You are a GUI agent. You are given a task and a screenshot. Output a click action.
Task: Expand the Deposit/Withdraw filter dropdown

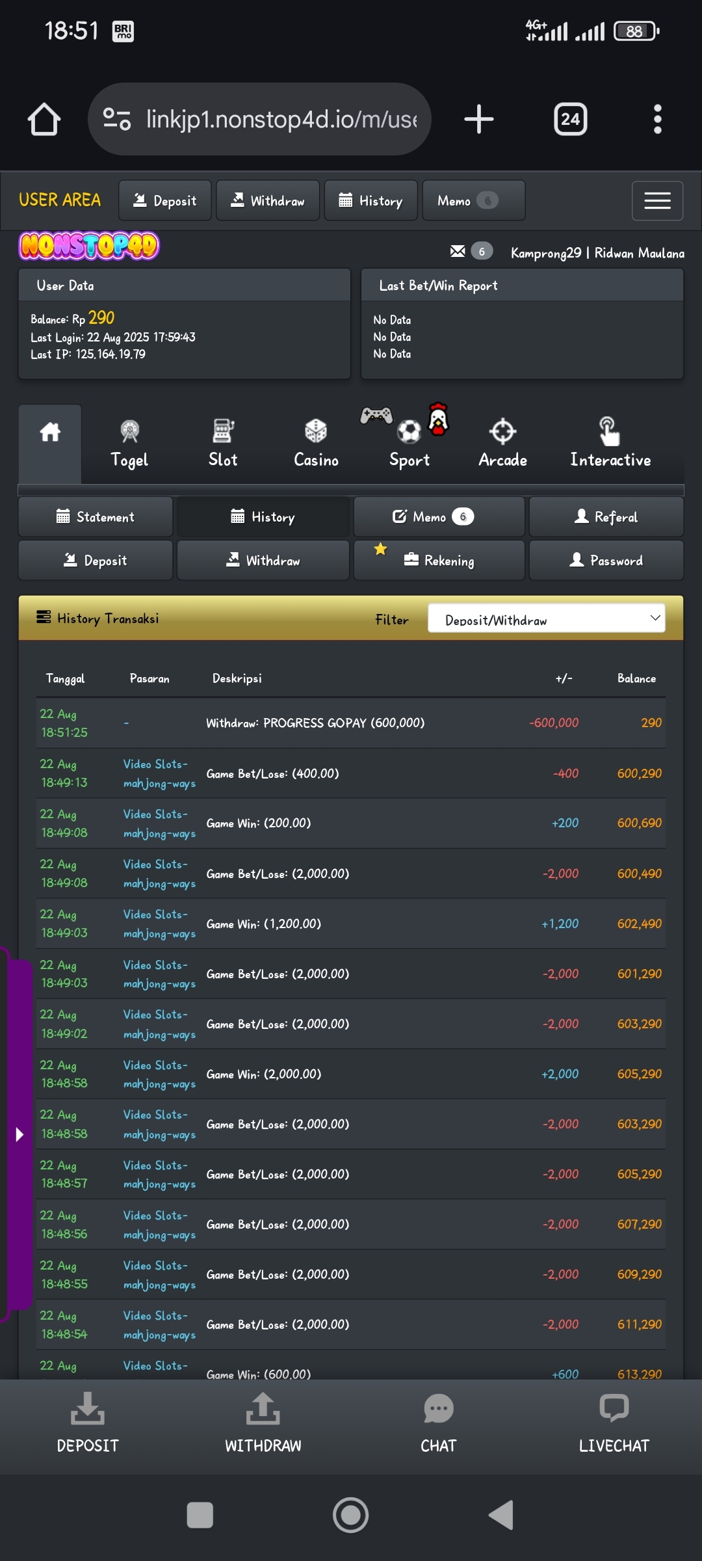click(546, 619)
